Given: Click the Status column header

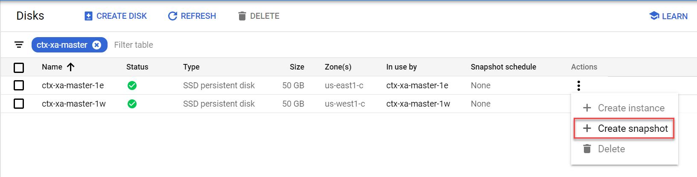Looking at the screenshot, I should [137, 67].
